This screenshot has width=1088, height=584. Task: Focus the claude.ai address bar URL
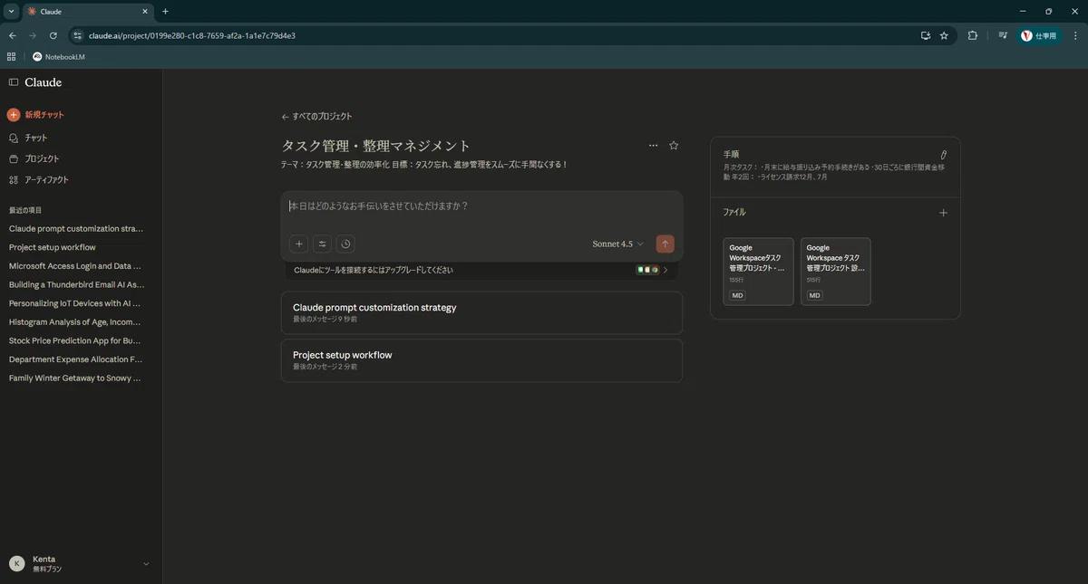192,35
